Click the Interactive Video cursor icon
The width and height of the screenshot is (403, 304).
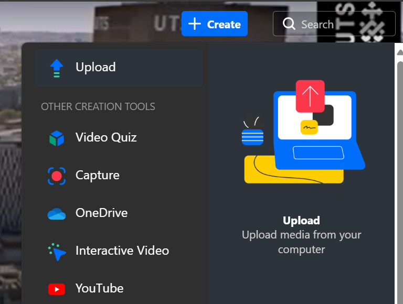[56, 252]
